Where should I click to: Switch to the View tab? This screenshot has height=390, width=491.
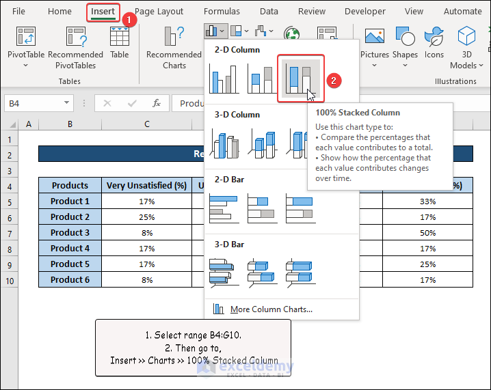point(414,11)
